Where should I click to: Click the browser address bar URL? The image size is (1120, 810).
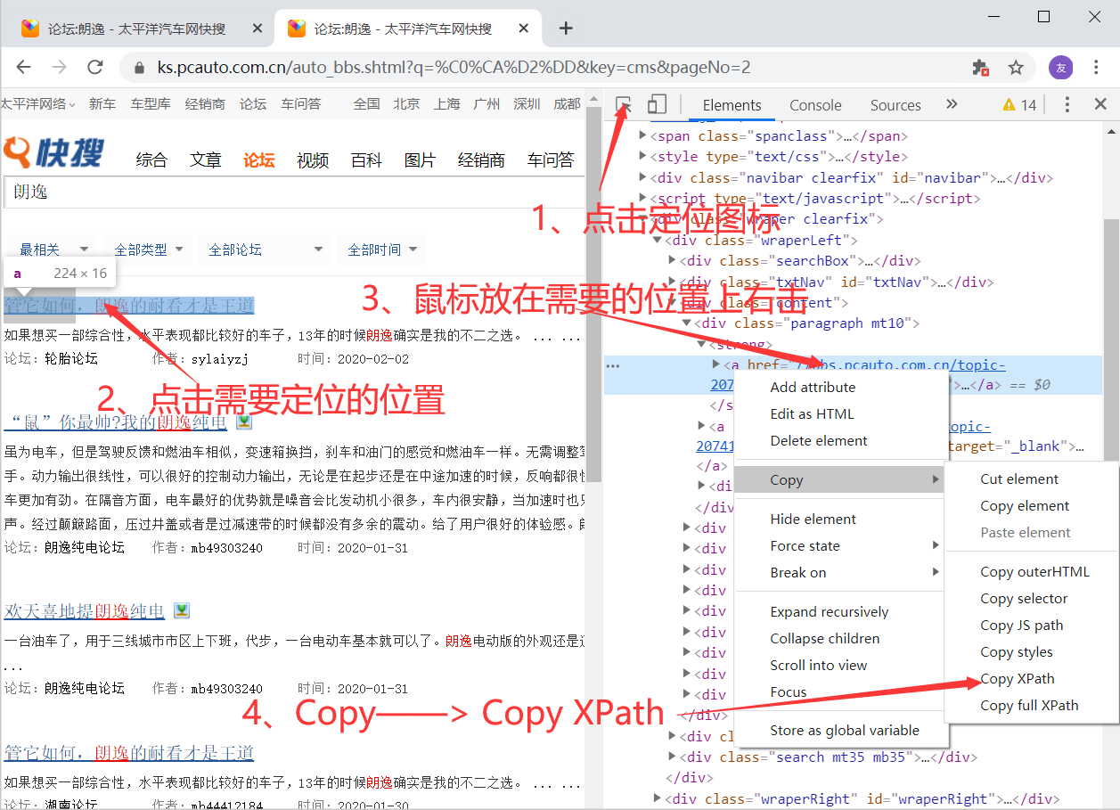pos(454,68)
